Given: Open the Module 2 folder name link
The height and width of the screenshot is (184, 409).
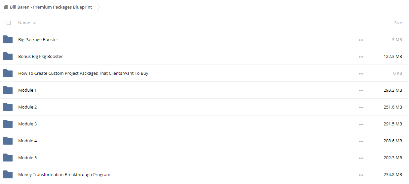Looking at the screenshot, I should pos(27,107).
